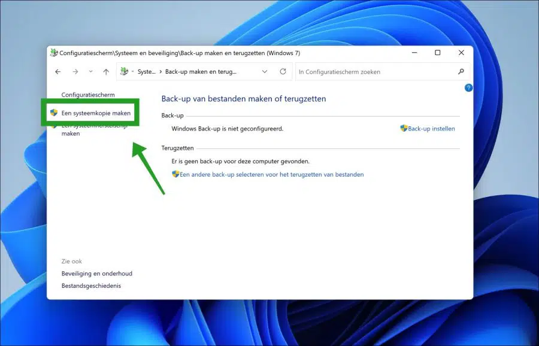Click 'Een andere back-up selecteren' link

point(271,175)
